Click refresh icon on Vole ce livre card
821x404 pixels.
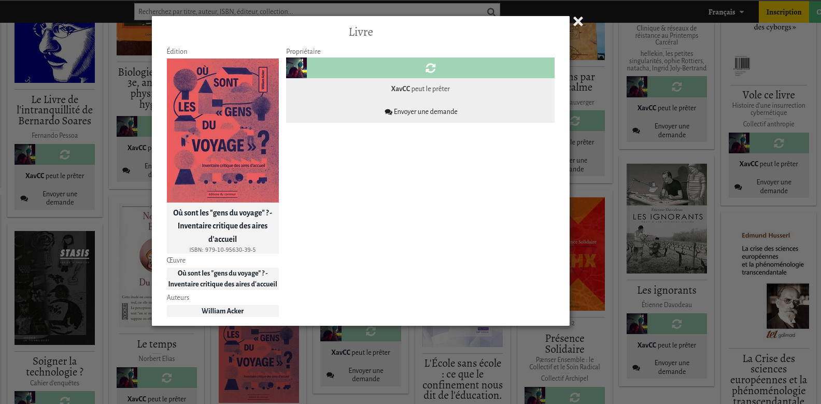point(778,143)
